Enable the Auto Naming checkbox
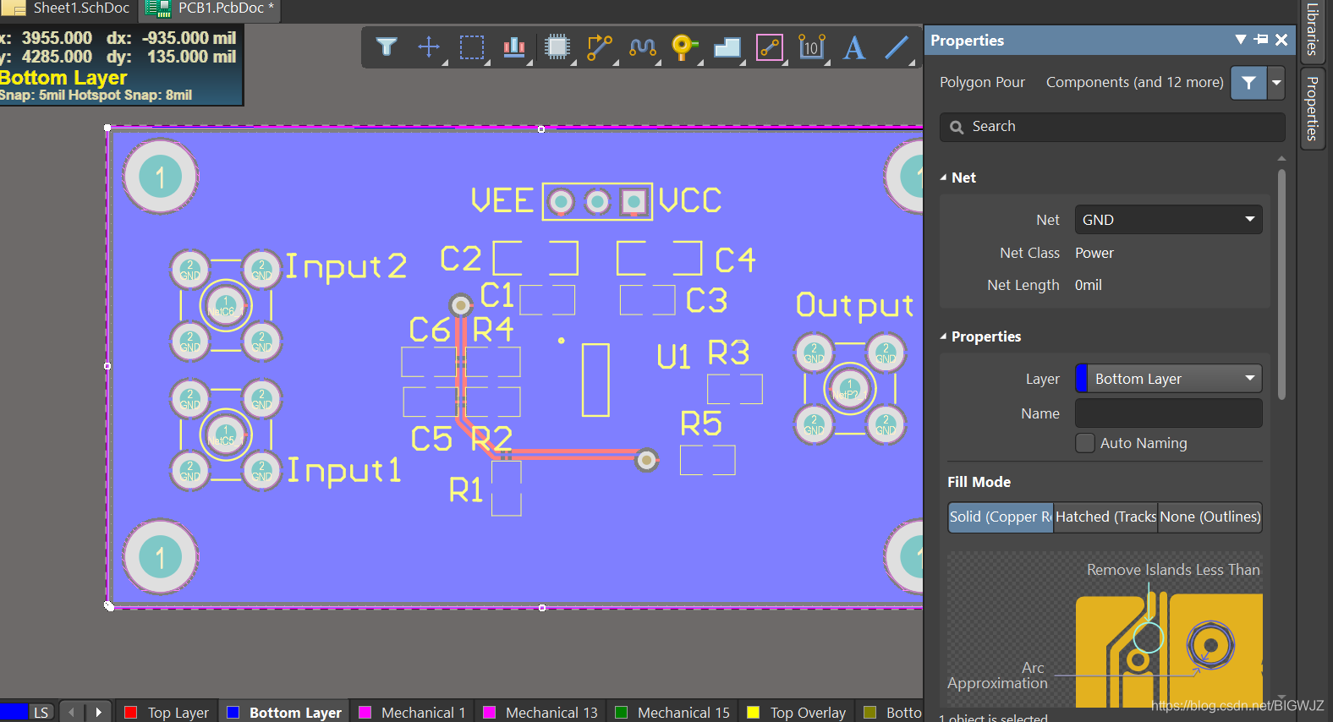Viewport: 1333px width, 722px height. click(x=1085, y=443)
